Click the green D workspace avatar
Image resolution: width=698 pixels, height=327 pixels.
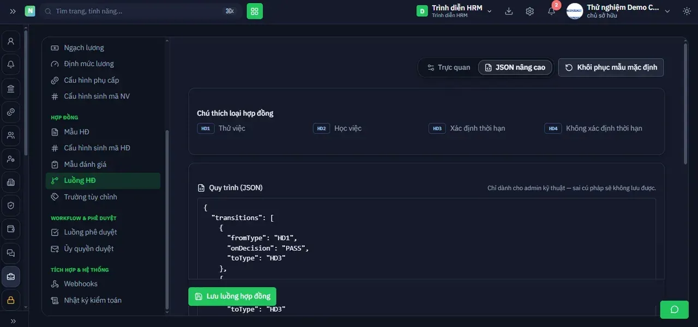tap(422, 11)
